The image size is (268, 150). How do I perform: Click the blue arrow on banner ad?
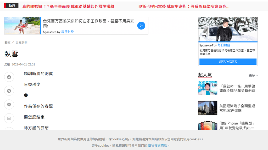141,26
